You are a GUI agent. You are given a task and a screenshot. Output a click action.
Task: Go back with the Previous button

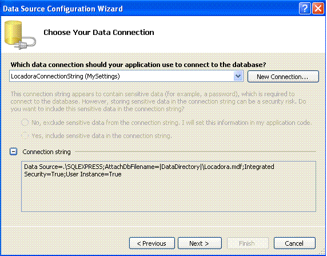click(x=152, y=243)
